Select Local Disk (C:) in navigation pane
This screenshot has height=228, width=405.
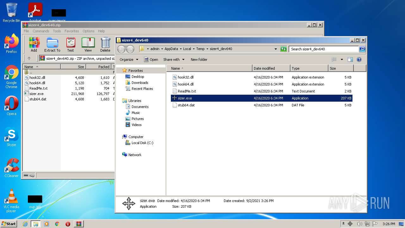tap(142, 143)
